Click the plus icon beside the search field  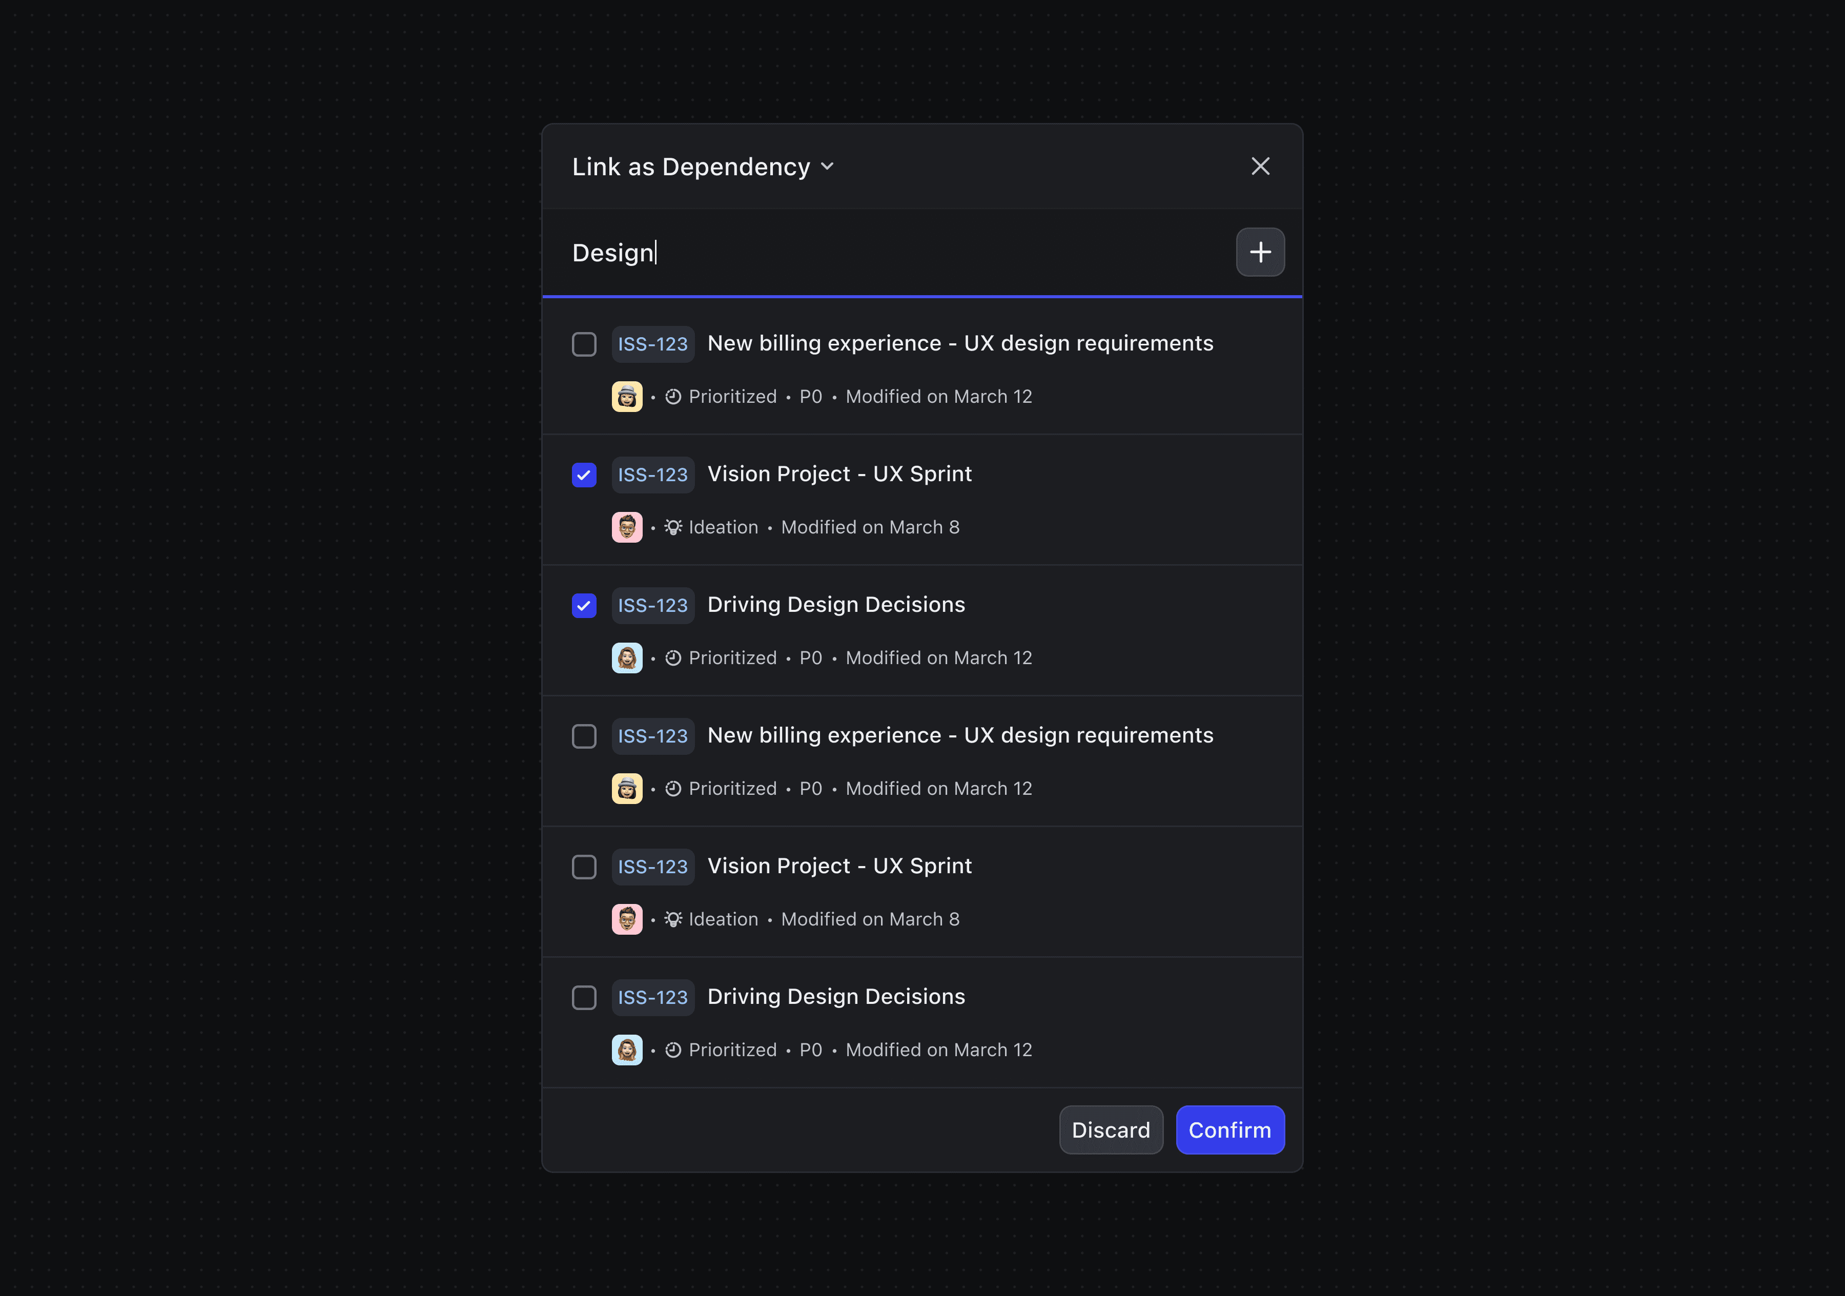click(1259, 252)
